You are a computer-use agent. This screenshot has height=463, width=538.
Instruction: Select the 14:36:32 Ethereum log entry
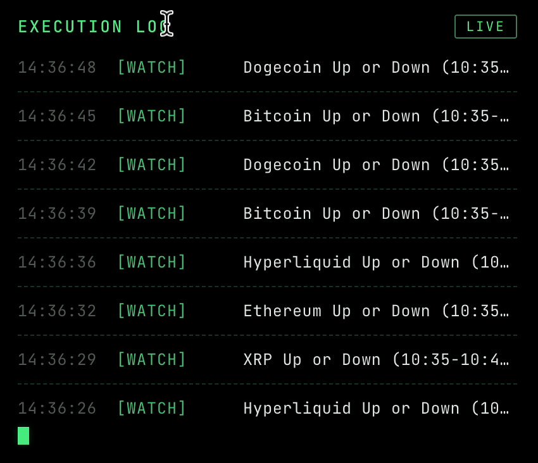pos(267,311)
